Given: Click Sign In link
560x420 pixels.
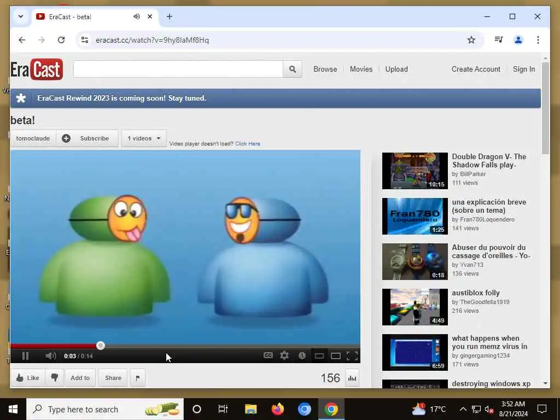Looking at the screenshot, I should [524, 69].
